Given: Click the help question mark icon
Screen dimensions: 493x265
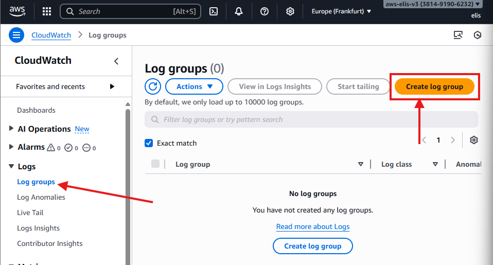Looking at the screenshot, I should pyautogui.click(x=265, y=11).
